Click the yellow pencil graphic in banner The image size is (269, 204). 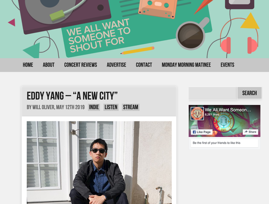[137, 50]
